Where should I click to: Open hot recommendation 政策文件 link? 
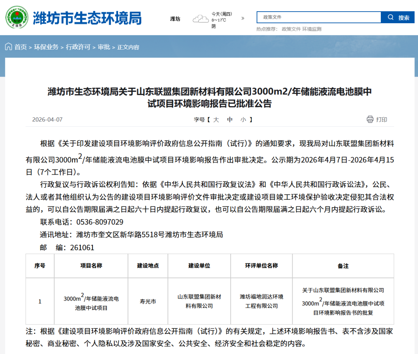point(291,29)
